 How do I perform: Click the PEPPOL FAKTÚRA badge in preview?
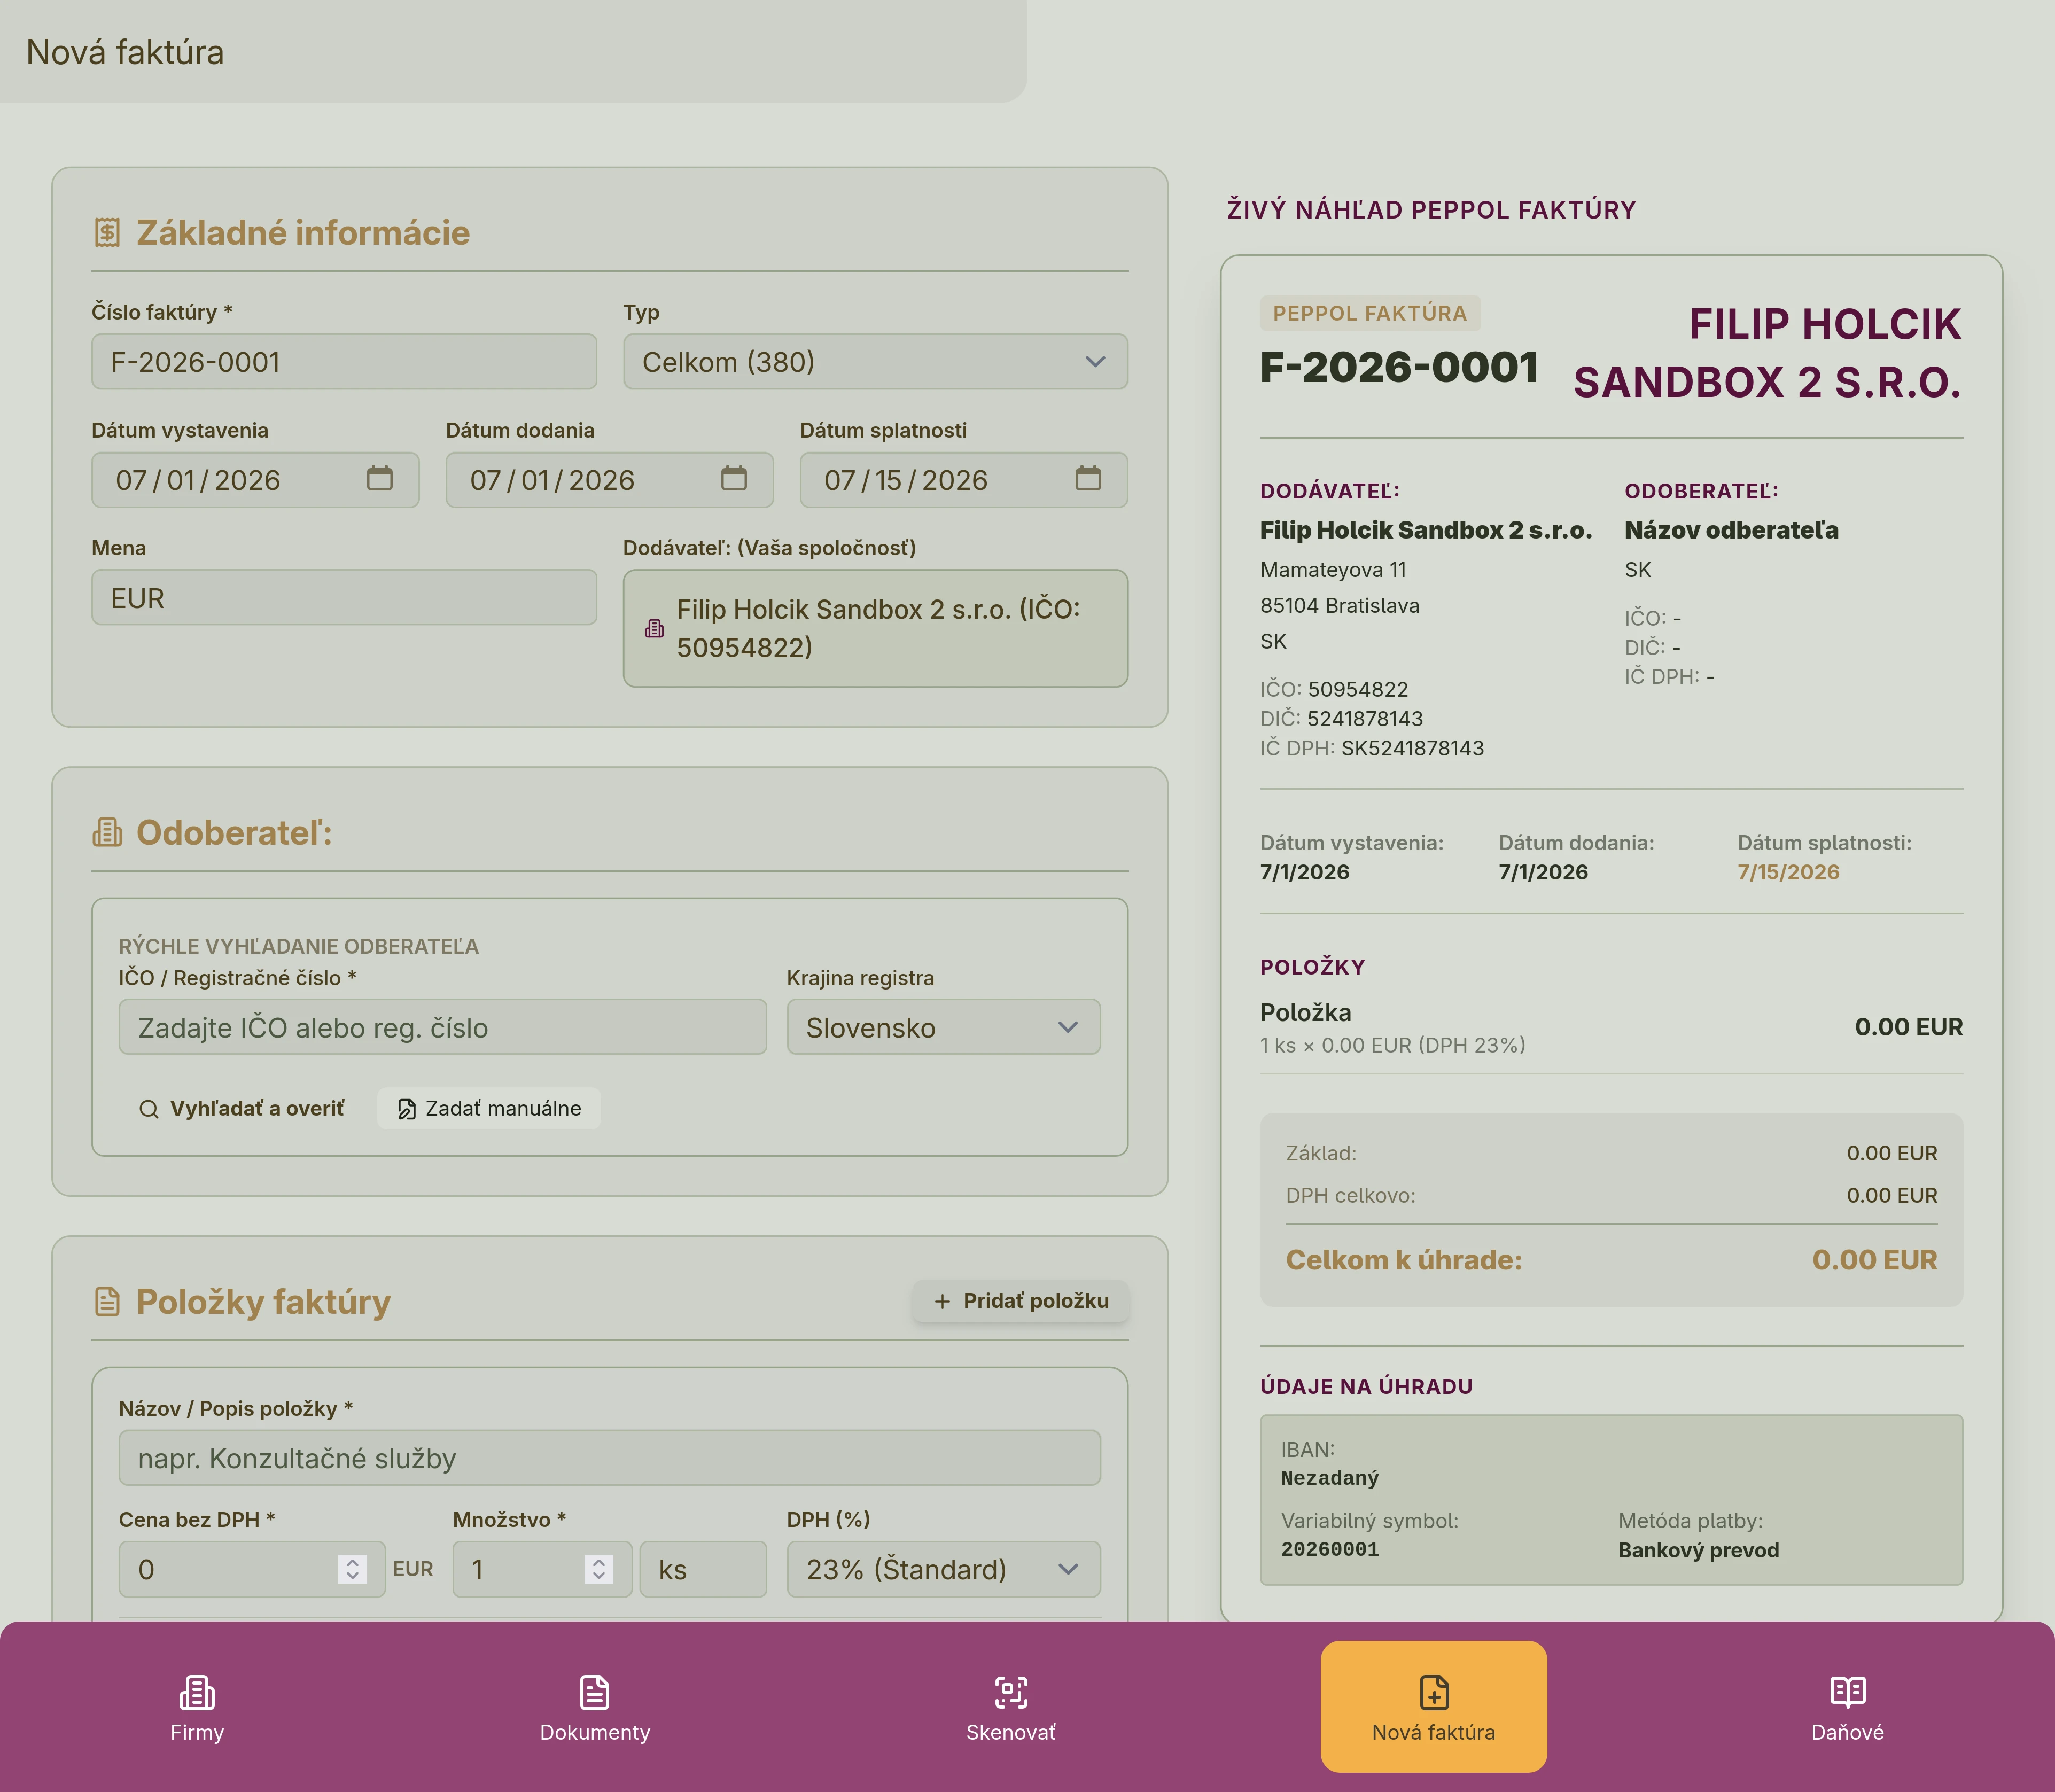(x=1370, y=313)
